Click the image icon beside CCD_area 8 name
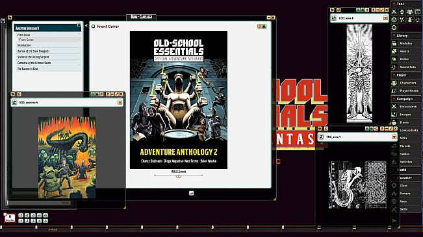 point(334,18)
